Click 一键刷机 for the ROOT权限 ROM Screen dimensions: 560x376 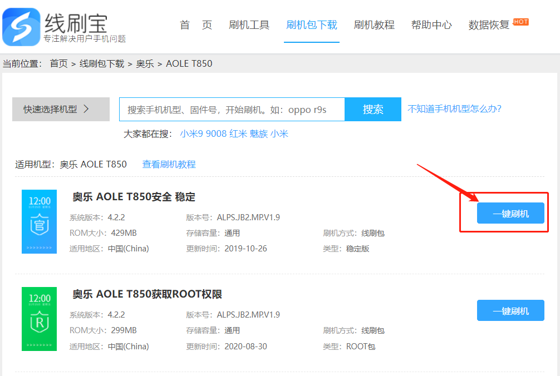point(510,310)
